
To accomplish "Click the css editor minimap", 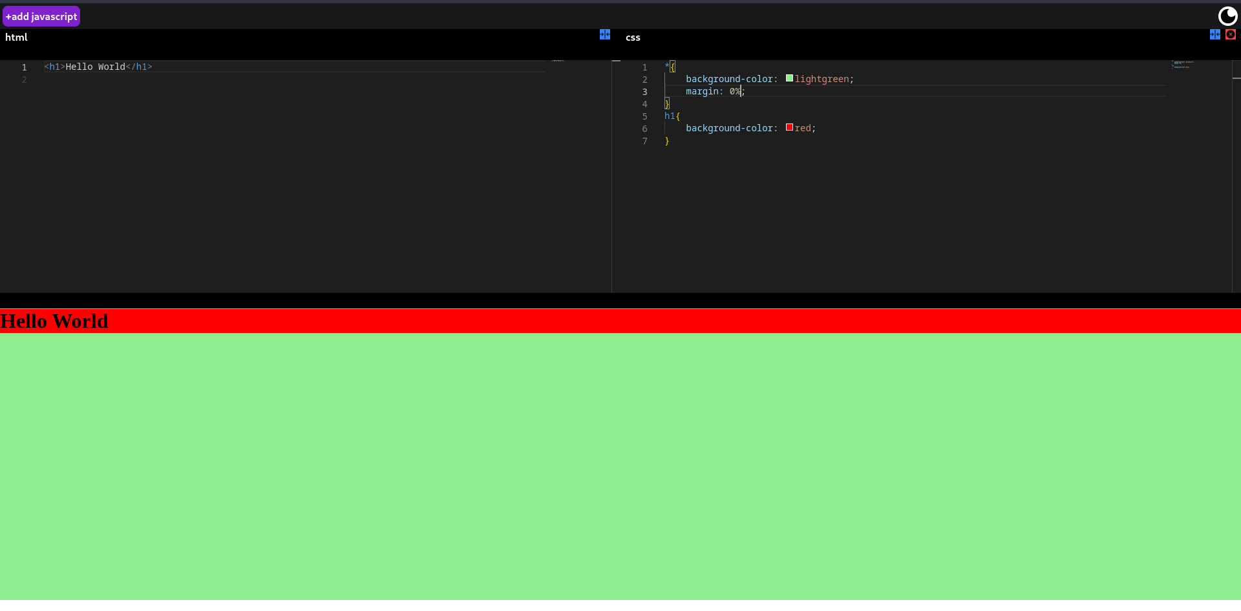I will click(1182, 65).
